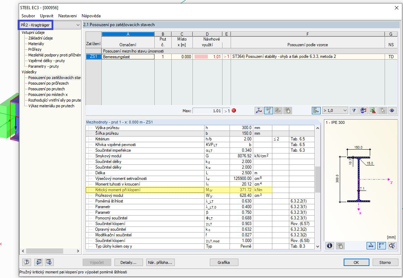
Task: Go to previous table using left arrow icon
Action: (38, 262)
